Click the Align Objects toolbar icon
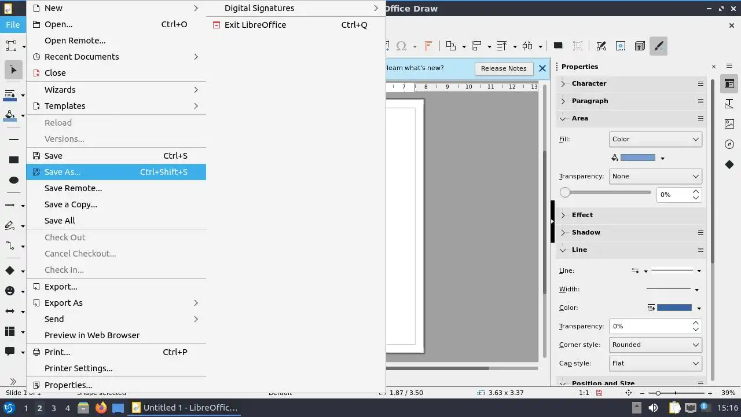741x417 pixels. coord(476,46)
